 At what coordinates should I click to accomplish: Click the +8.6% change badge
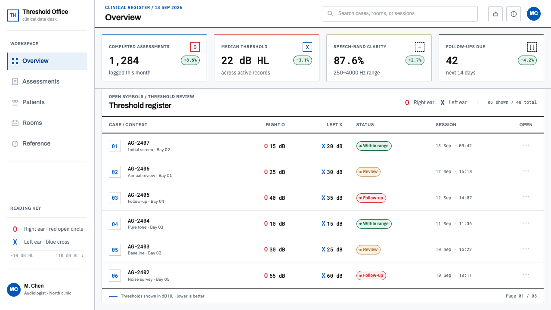(x=190, y=60)
